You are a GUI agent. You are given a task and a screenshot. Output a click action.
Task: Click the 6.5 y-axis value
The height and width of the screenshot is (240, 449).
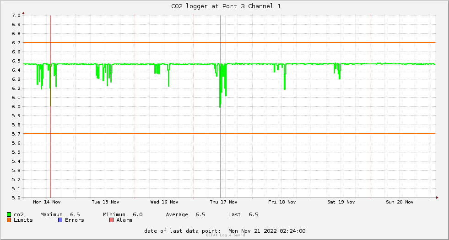pos(16,61)
